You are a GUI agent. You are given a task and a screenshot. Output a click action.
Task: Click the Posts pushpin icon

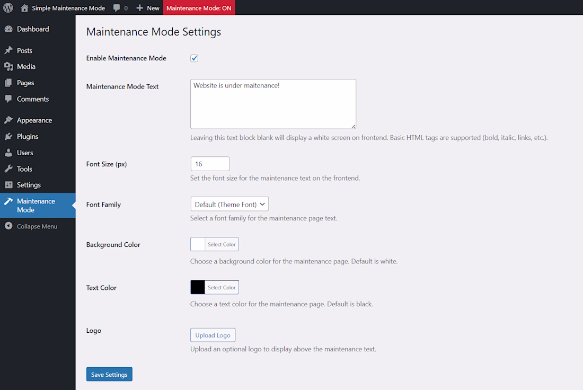point(8,50)
